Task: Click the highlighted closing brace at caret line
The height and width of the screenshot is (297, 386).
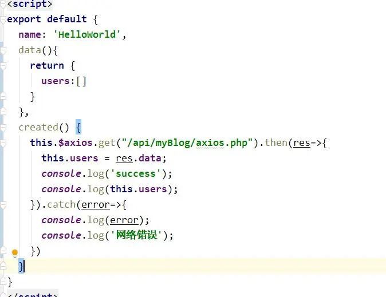Action: pos(21,266)
